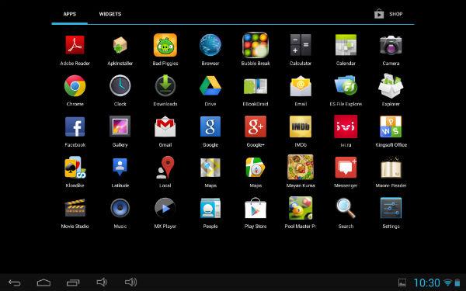This screenshot has width=466, height=291.
Task: Open the Music app
Action: click(120, 208)
